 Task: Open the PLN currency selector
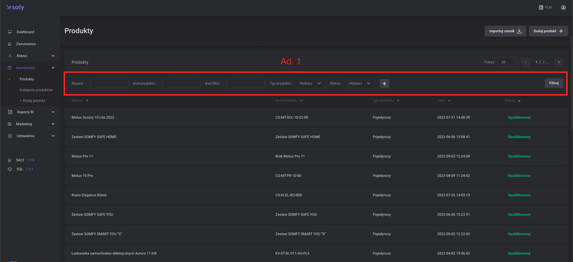(x=545, y=7)
